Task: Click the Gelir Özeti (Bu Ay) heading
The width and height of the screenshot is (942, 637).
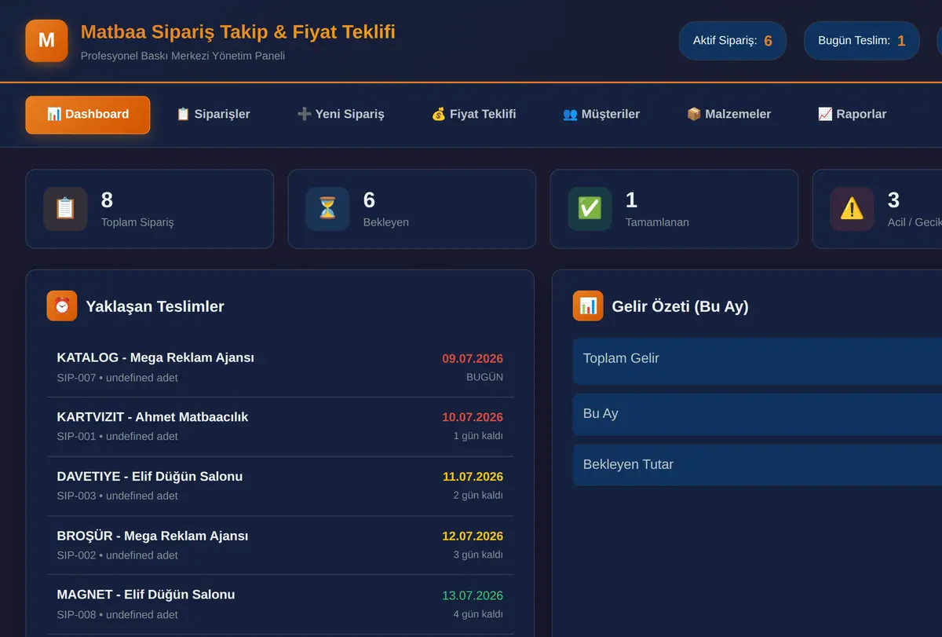Action: click(680, 306)
